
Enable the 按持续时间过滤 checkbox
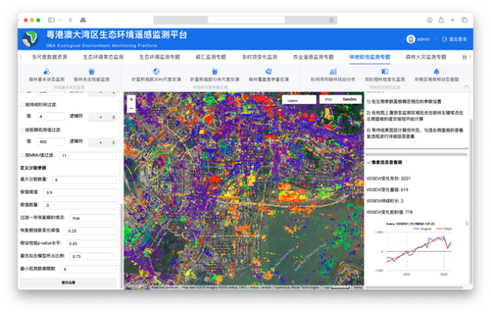tap(22, 105)
